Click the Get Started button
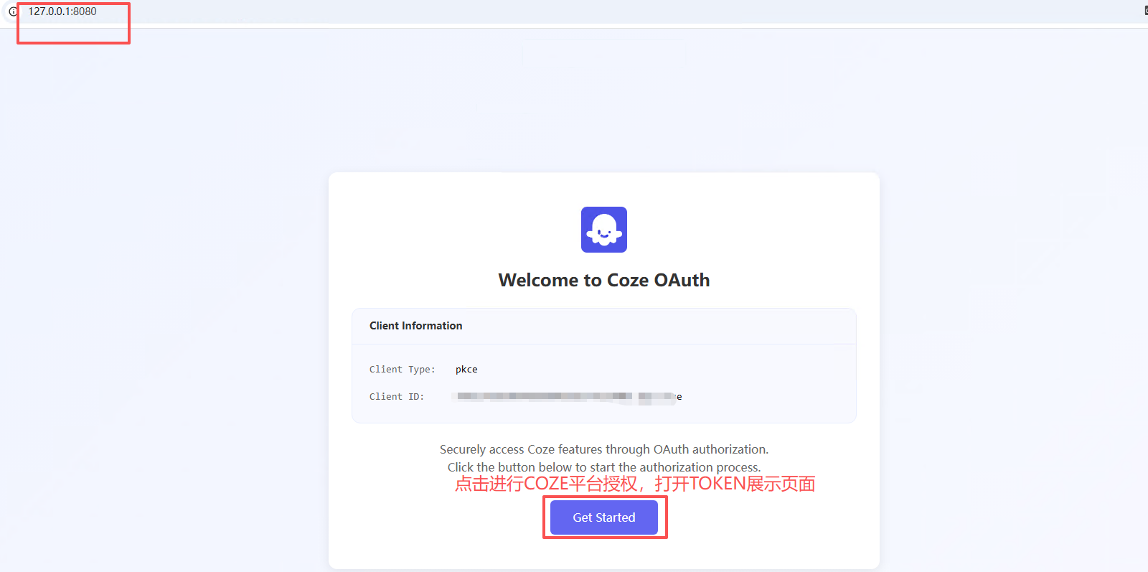 (x=603, y=517)
